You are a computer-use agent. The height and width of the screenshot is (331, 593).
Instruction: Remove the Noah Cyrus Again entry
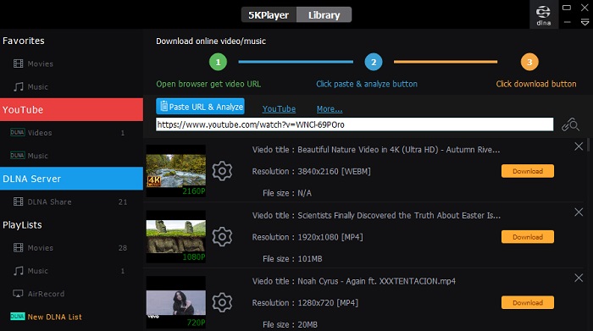(579, 278)
